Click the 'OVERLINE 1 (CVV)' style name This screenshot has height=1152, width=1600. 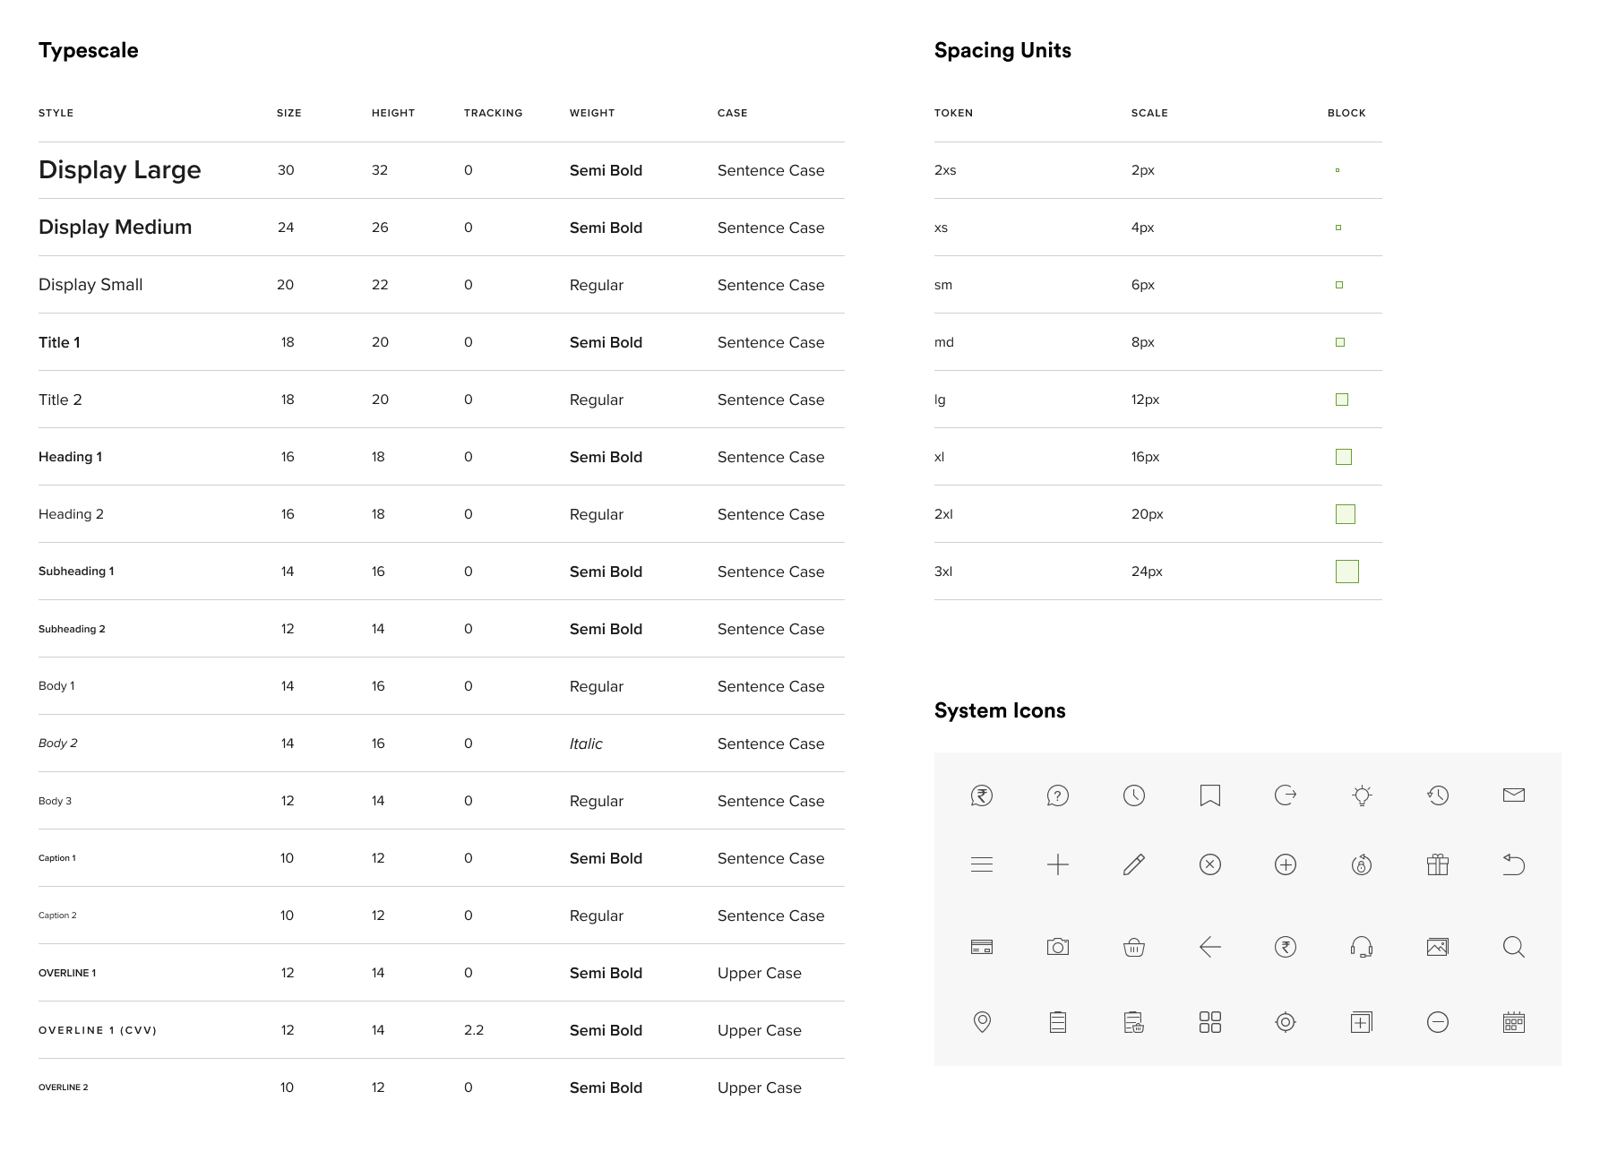coord(98,1030)
